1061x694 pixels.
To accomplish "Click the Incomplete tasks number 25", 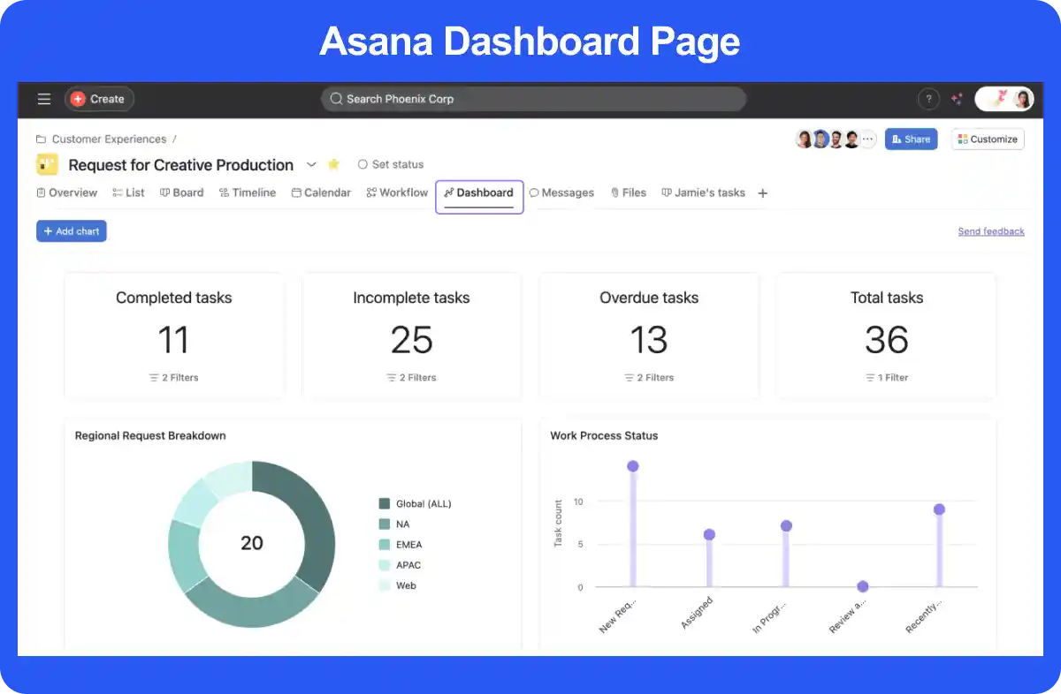I will coord(411,340).
